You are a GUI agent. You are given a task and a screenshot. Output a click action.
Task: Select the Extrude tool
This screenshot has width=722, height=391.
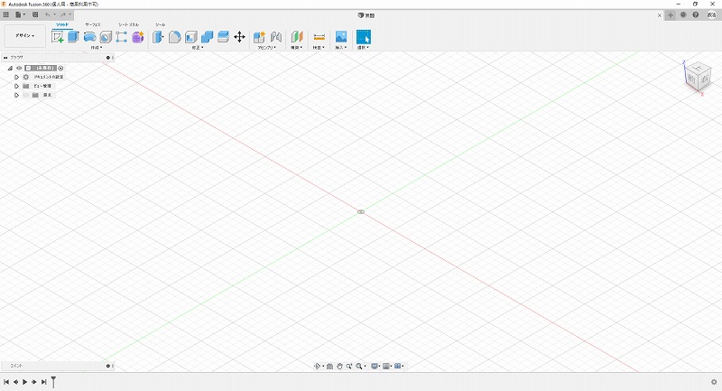pyautogui.click(x=73, y=37)
